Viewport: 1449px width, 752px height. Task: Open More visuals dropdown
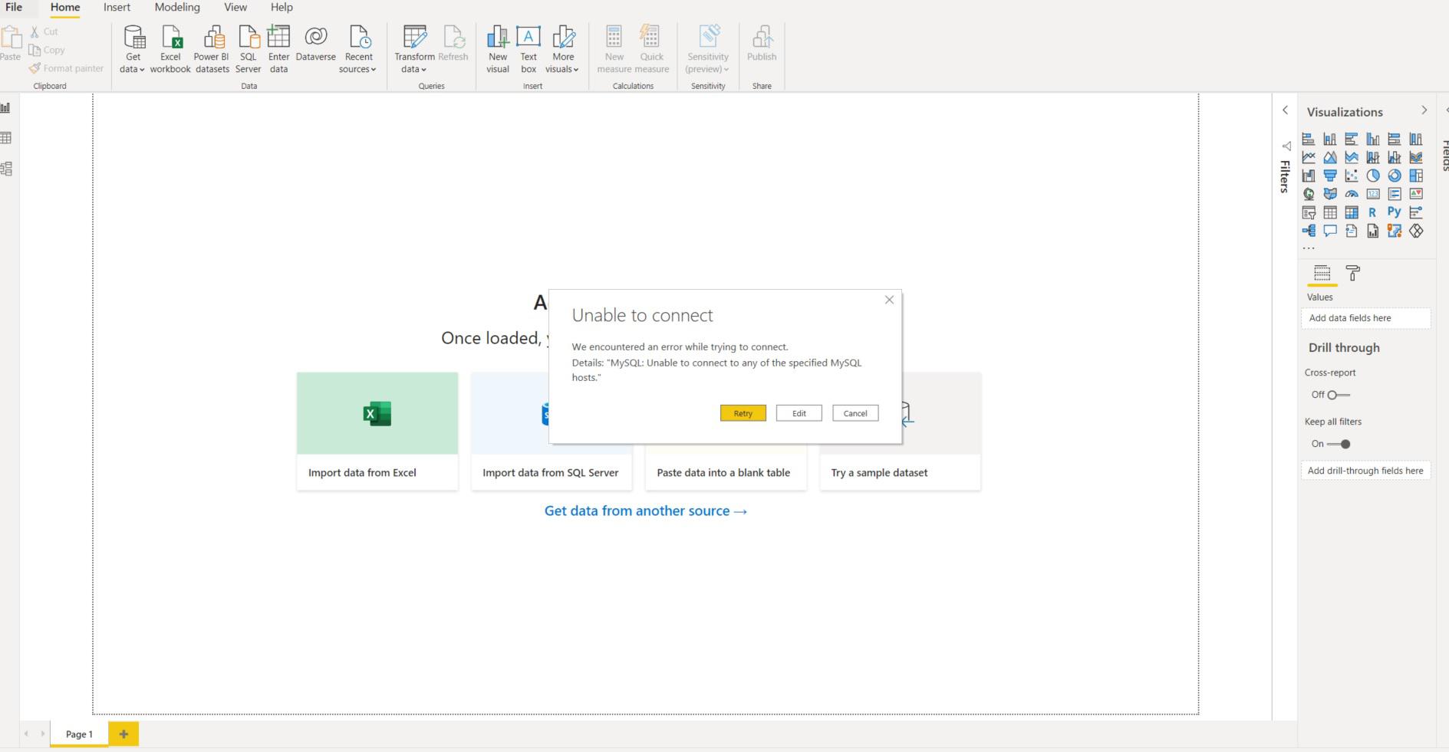pyautogui.click(x=563, y=49)
